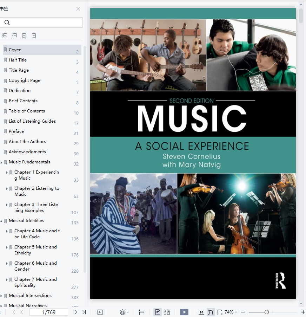Expand Chapter 5 Music and Ethnicity

pyautogui.click(x=7, y=247)
